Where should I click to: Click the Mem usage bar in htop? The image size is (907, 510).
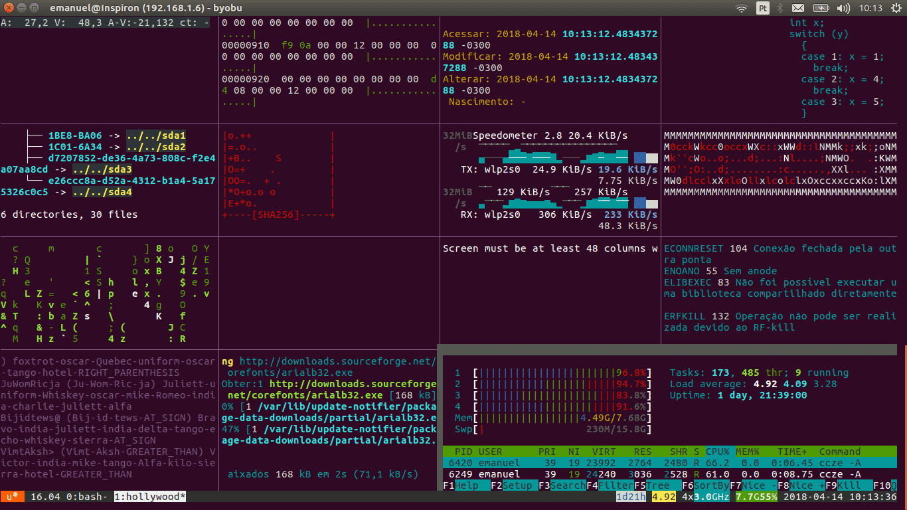[554, 418]
